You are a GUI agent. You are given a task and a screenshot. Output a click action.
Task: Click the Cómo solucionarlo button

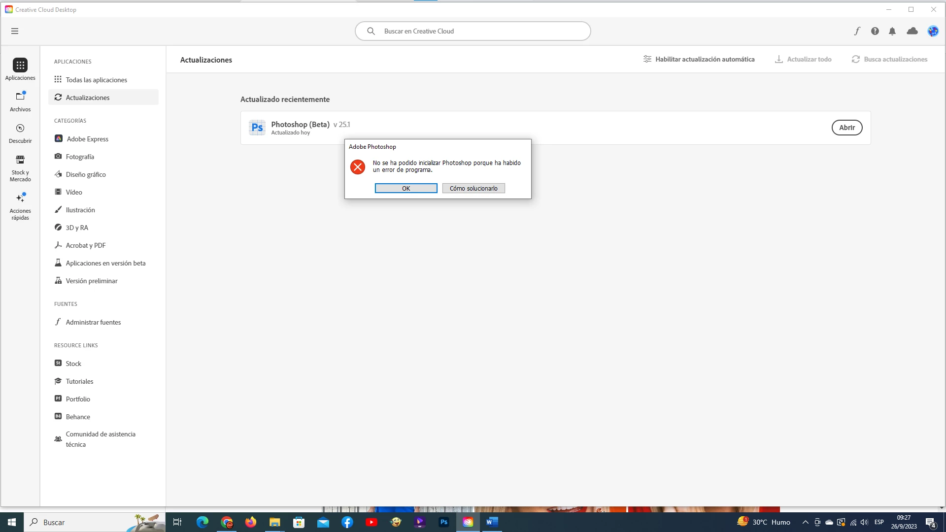tap(473, 188)
